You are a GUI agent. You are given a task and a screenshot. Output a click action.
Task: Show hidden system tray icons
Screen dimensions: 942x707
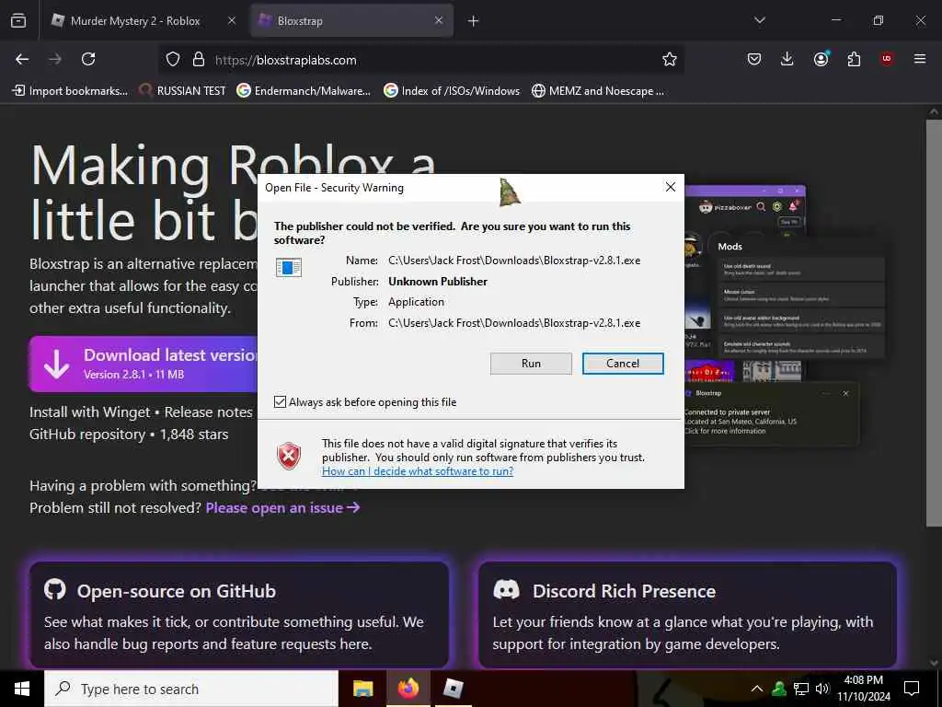(x=757, y=689)
